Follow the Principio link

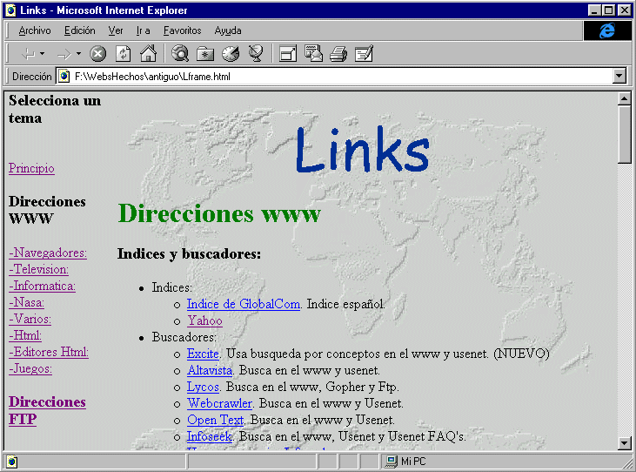pos(31,168)
